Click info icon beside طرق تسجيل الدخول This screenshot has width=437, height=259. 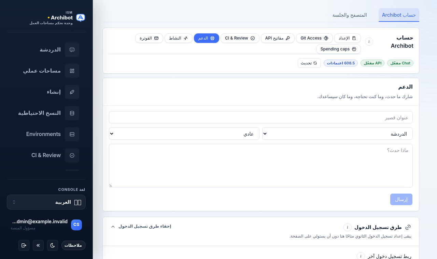(x=348, y=227)
